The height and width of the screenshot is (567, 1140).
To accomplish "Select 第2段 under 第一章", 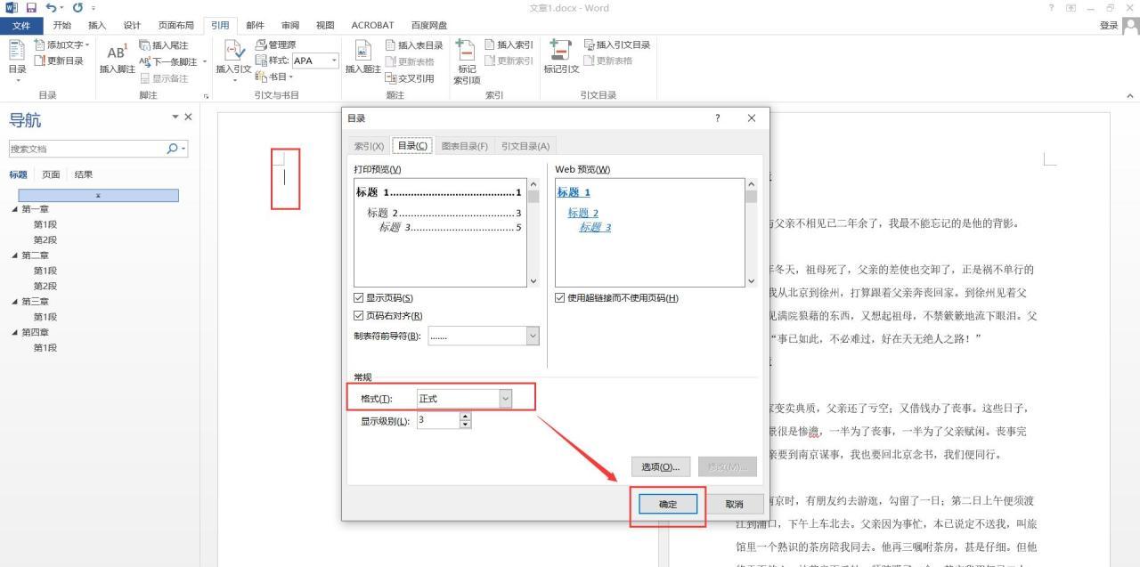I will pyautogui.click(x=45, y=240).
